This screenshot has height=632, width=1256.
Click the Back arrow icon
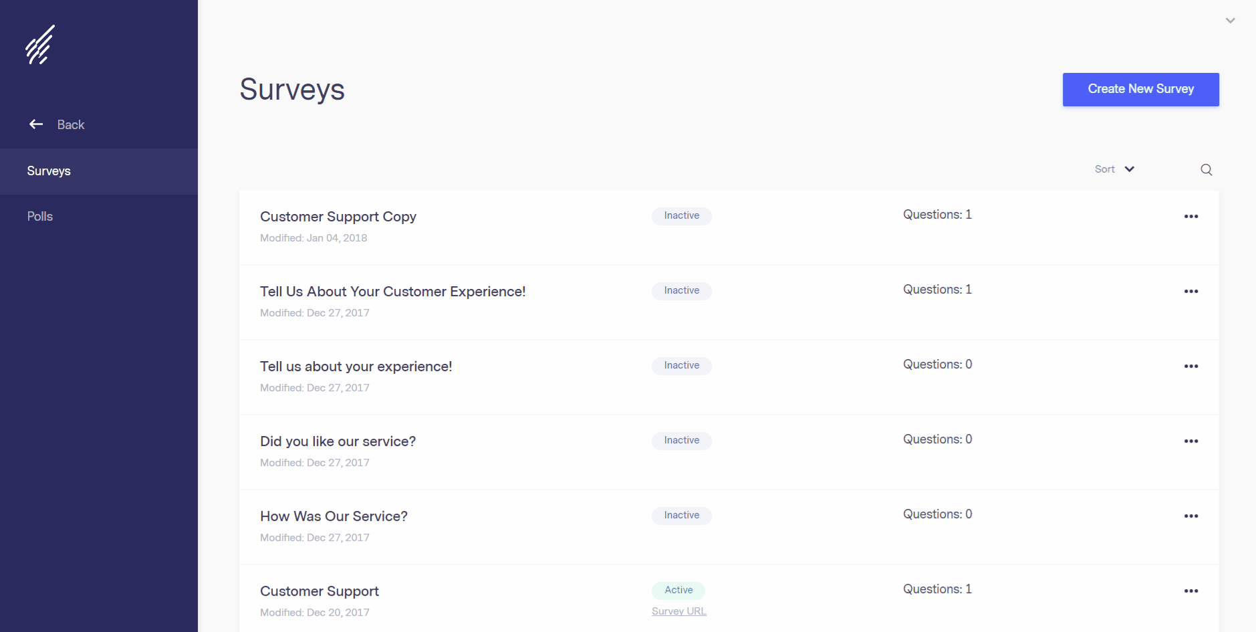36,124
